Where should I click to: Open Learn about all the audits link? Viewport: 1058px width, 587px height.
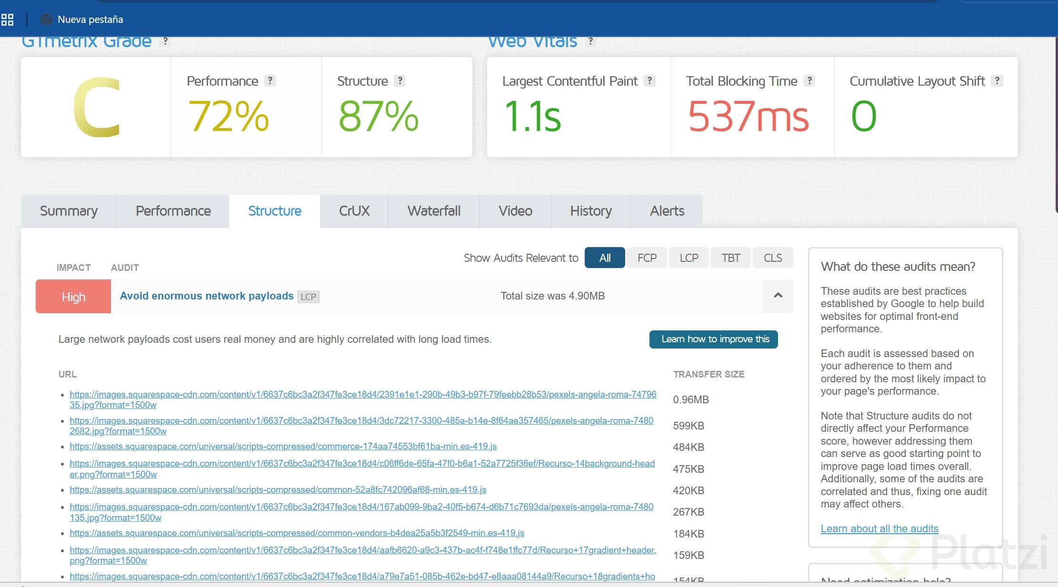pos(879,528)
